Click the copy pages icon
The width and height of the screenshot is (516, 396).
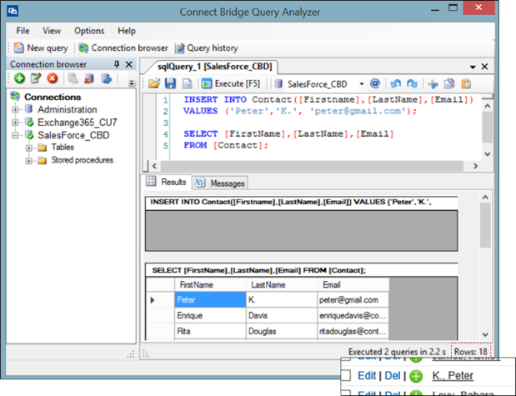coord(449,83)
